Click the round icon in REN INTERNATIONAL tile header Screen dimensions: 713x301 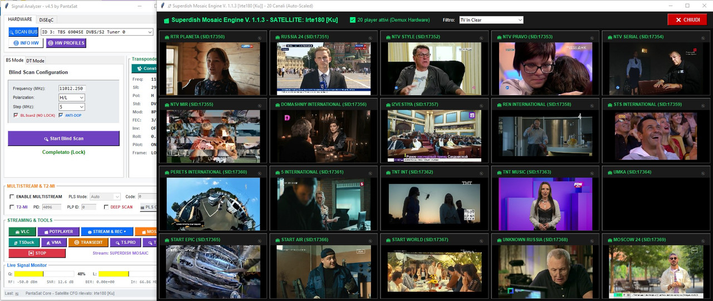click(592, 105)
